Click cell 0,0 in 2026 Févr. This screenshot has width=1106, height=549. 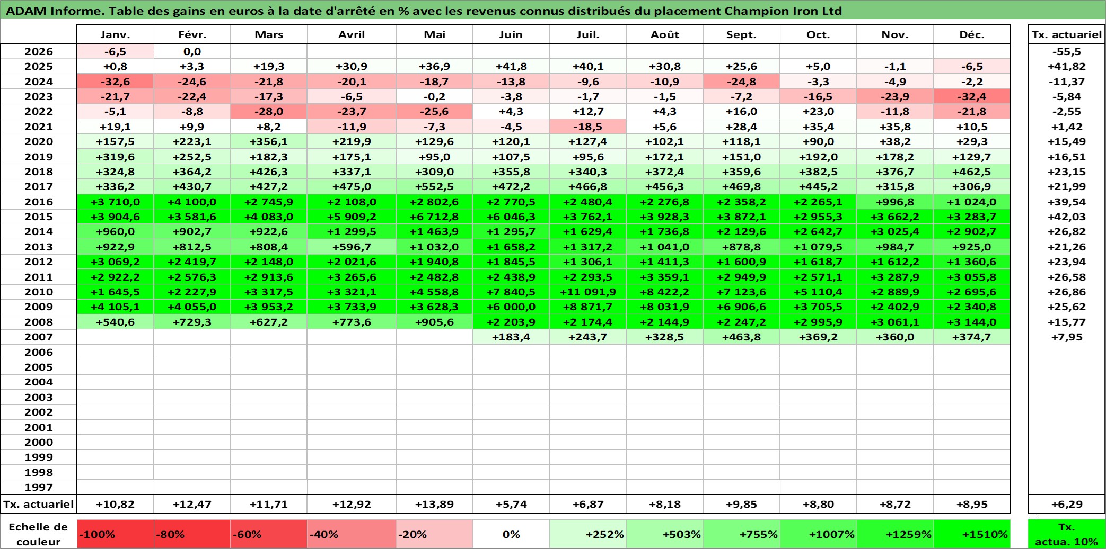(x=192, y=51)
